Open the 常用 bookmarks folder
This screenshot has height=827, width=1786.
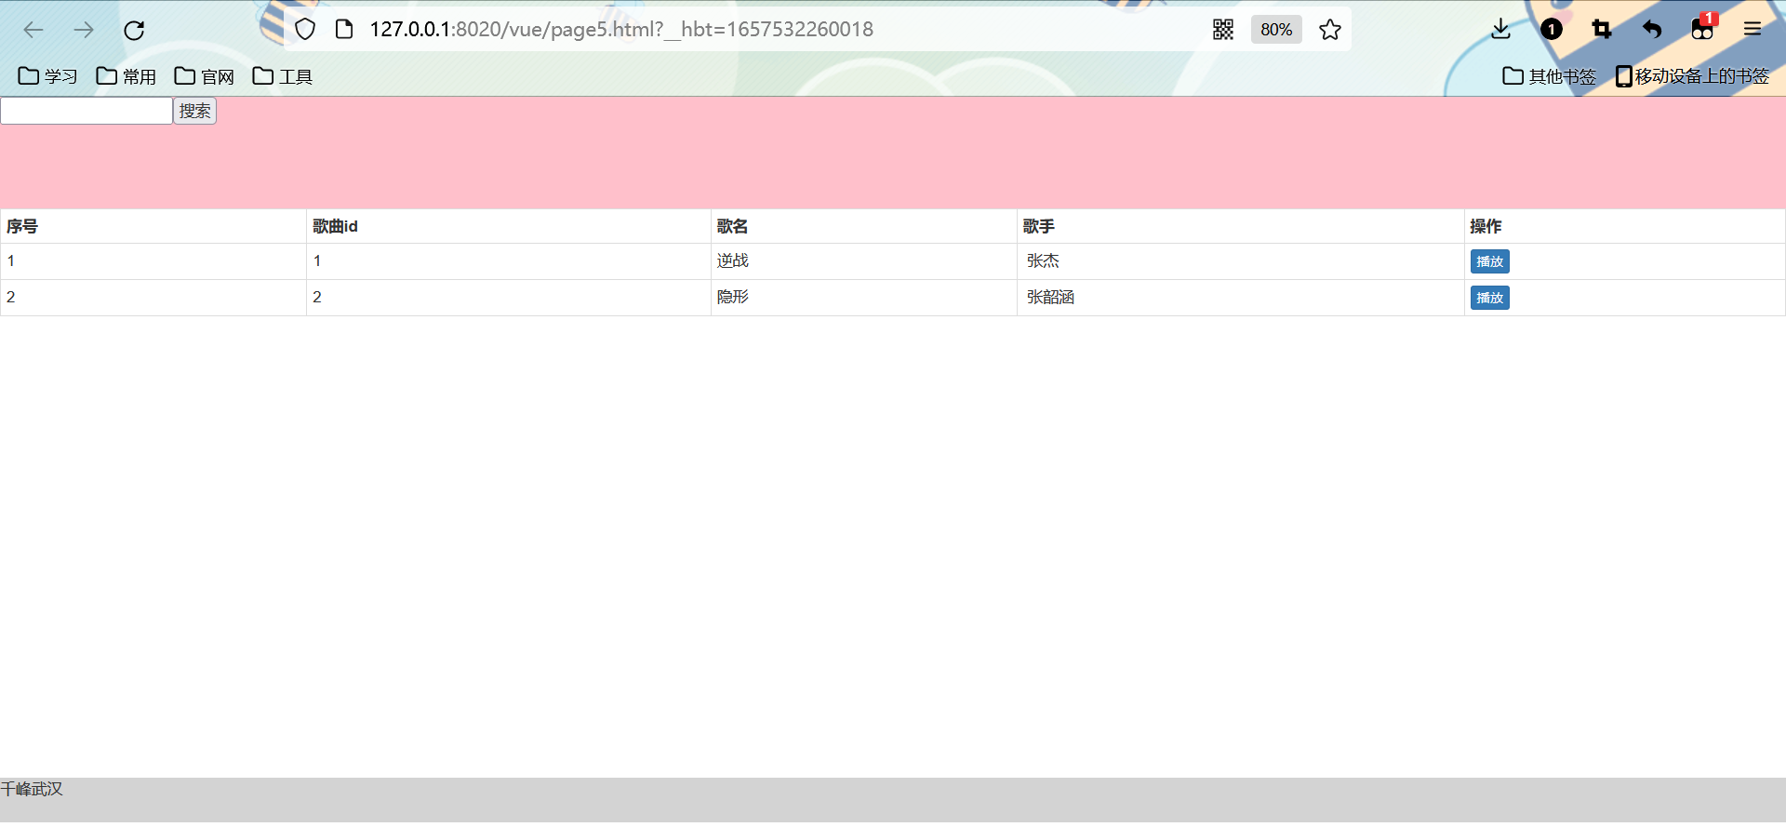[127, 76]
